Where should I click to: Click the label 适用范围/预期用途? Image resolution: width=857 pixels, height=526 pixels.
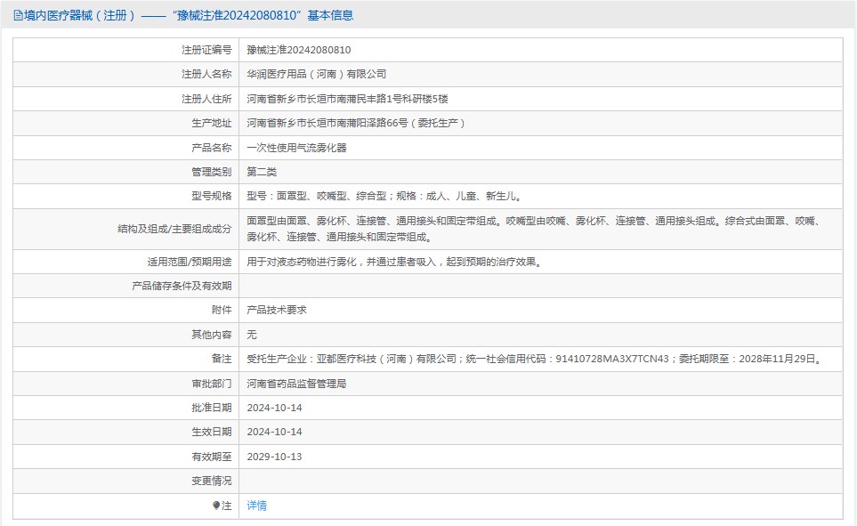click(189, 262)
